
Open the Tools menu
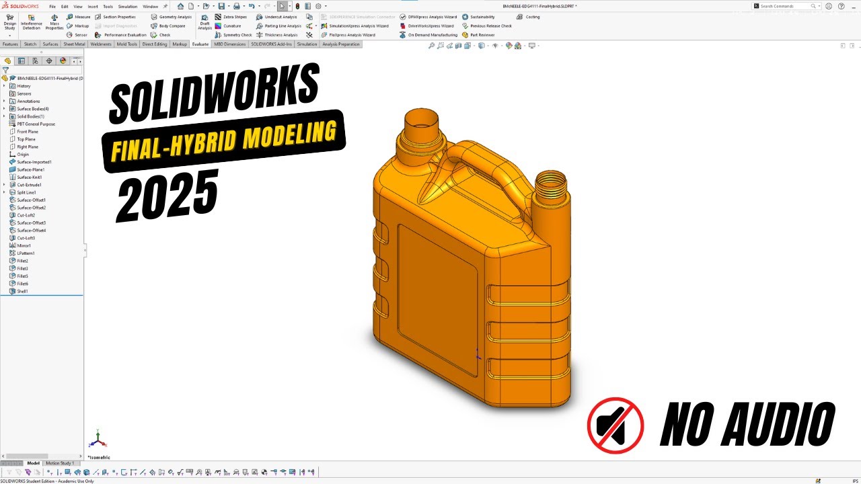pos(108,6)
